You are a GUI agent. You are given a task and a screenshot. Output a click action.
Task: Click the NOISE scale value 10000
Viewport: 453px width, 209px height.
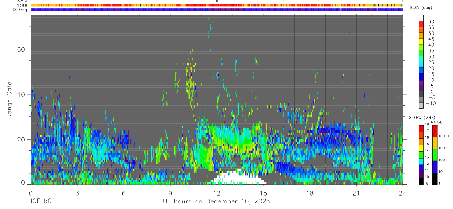click(x=443, y=136)
